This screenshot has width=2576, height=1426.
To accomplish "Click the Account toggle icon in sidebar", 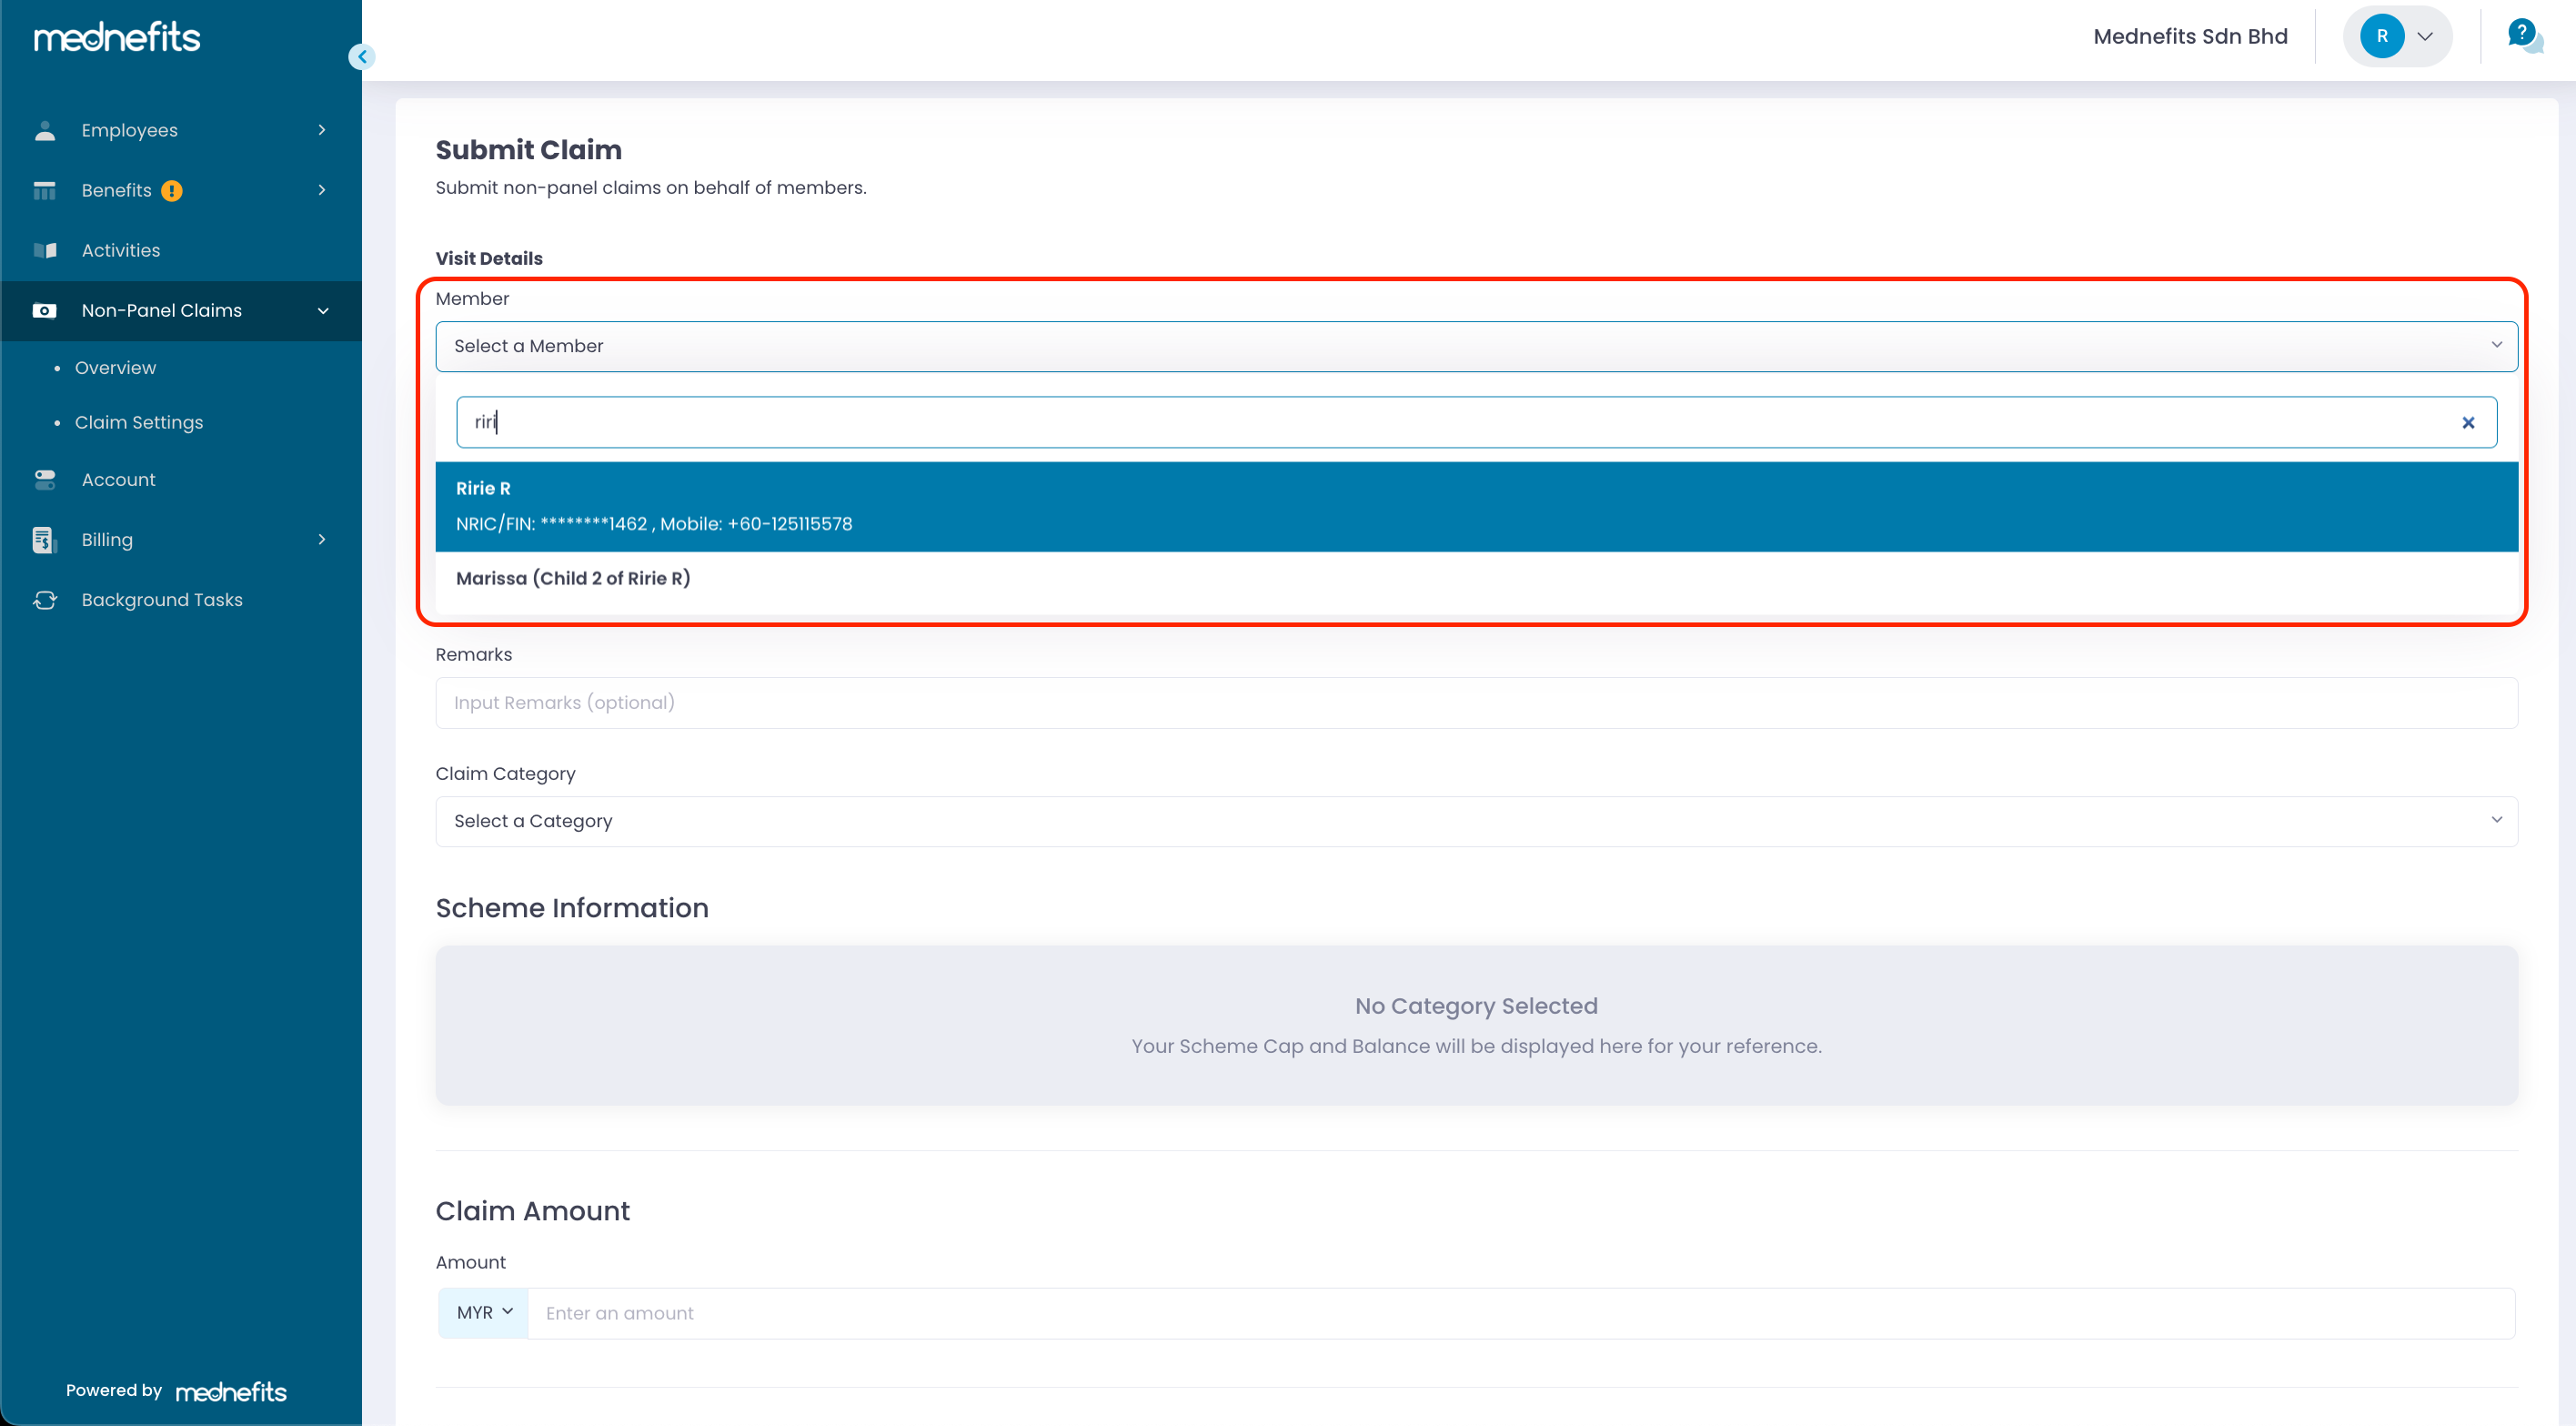I will pos(45,480).
